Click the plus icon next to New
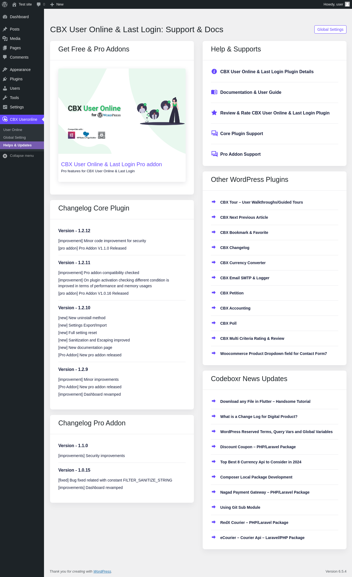 pos(52,4)
